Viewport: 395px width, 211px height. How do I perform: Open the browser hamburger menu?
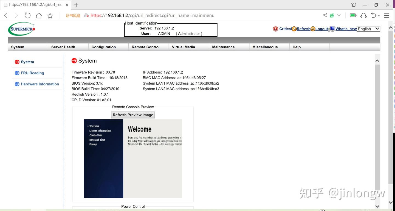click(386, 15)
